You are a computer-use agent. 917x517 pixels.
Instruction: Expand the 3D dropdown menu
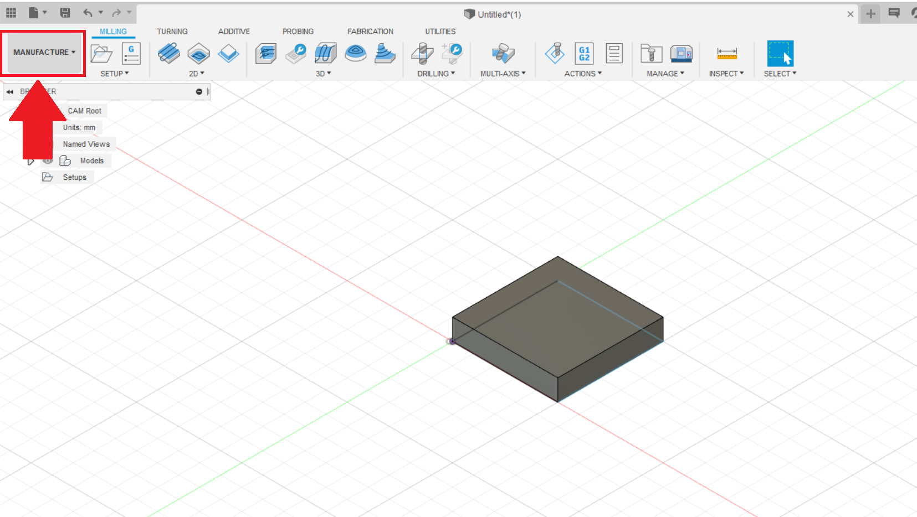click(x=324, y=74)
